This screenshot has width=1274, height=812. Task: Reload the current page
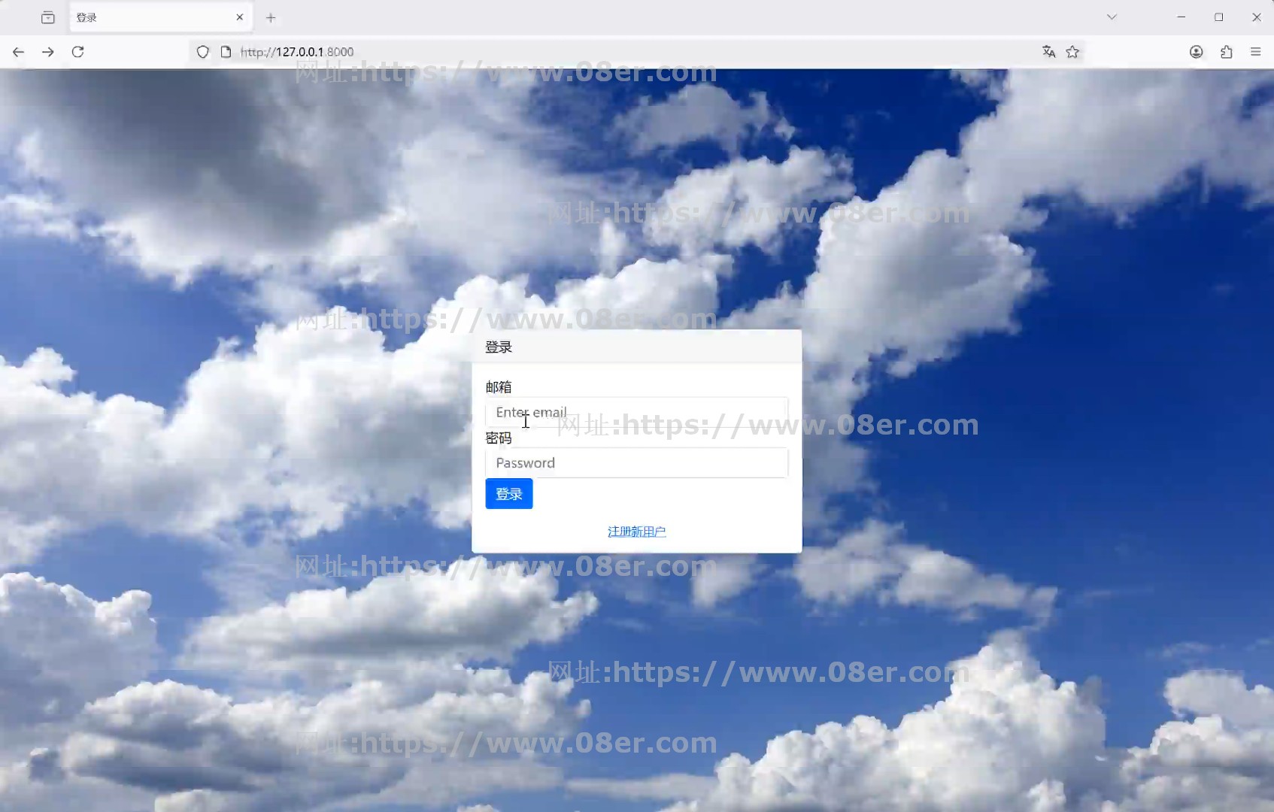[x=77, y=52]
